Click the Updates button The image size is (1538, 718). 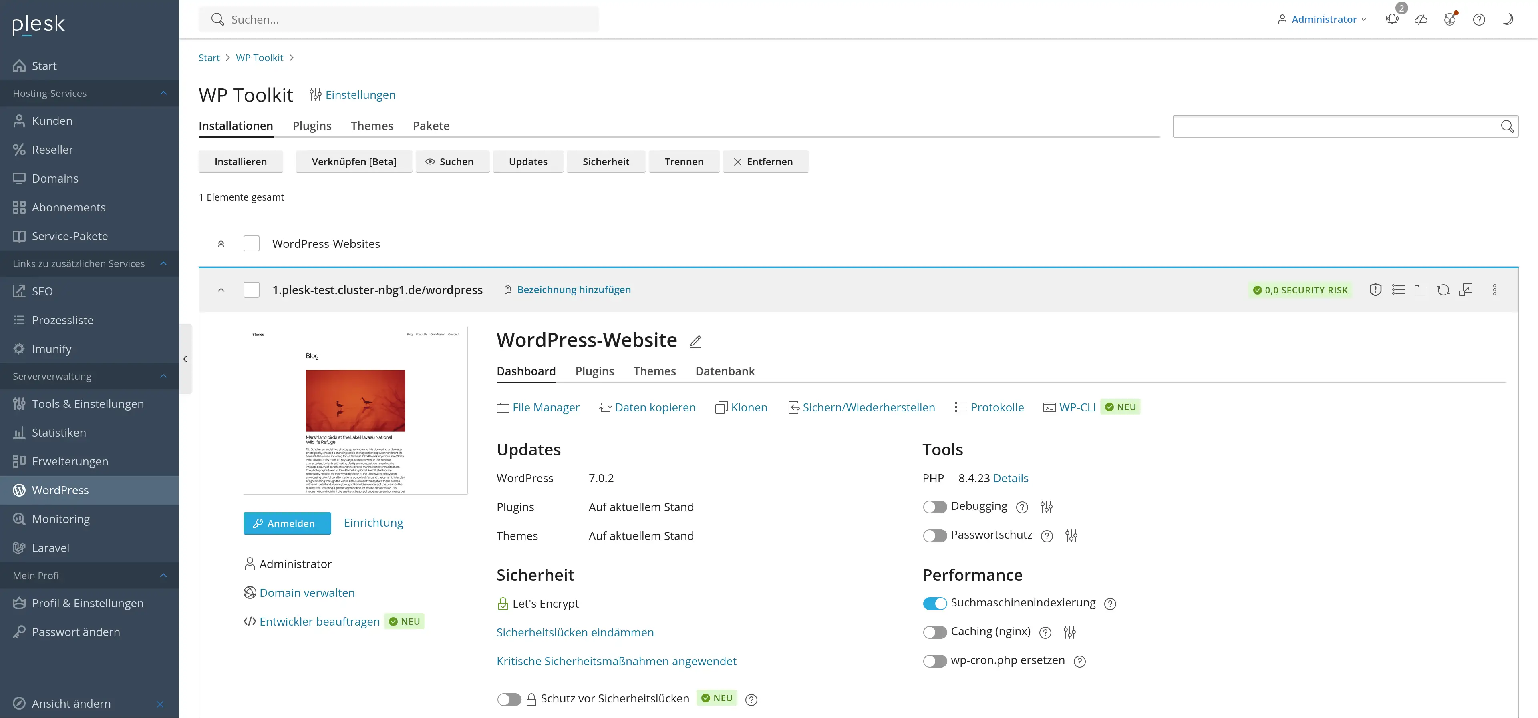528,162
